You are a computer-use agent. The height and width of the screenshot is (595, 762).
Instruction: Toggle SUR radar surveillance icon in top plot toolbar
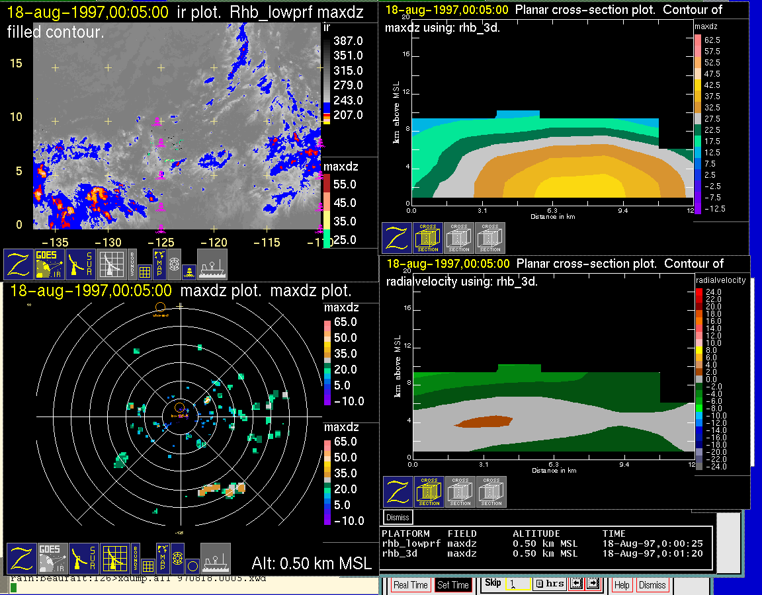tap(82, 264)
